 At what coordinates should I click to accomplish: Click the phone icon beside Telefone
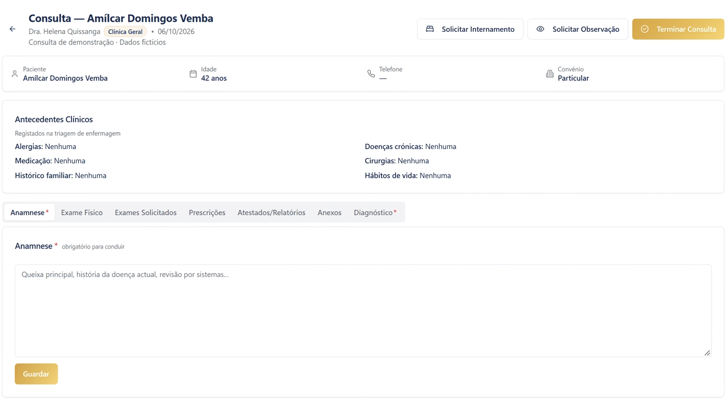coord(371,74)
